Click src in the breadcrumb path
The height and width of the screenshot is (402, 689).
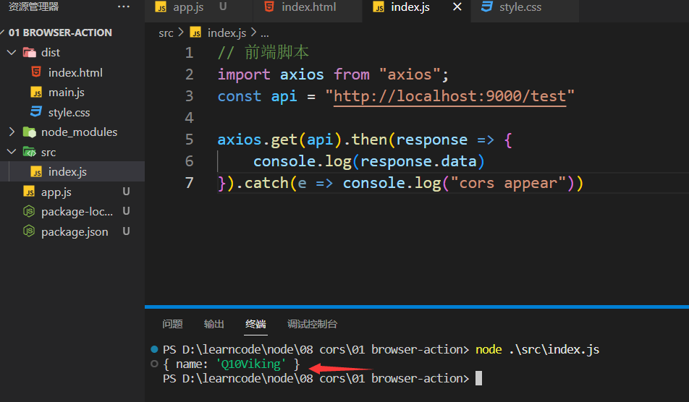point(166,33)
